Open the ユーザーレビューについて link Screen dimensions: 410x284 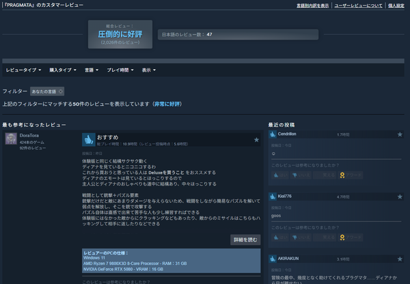tap(358, 5)
